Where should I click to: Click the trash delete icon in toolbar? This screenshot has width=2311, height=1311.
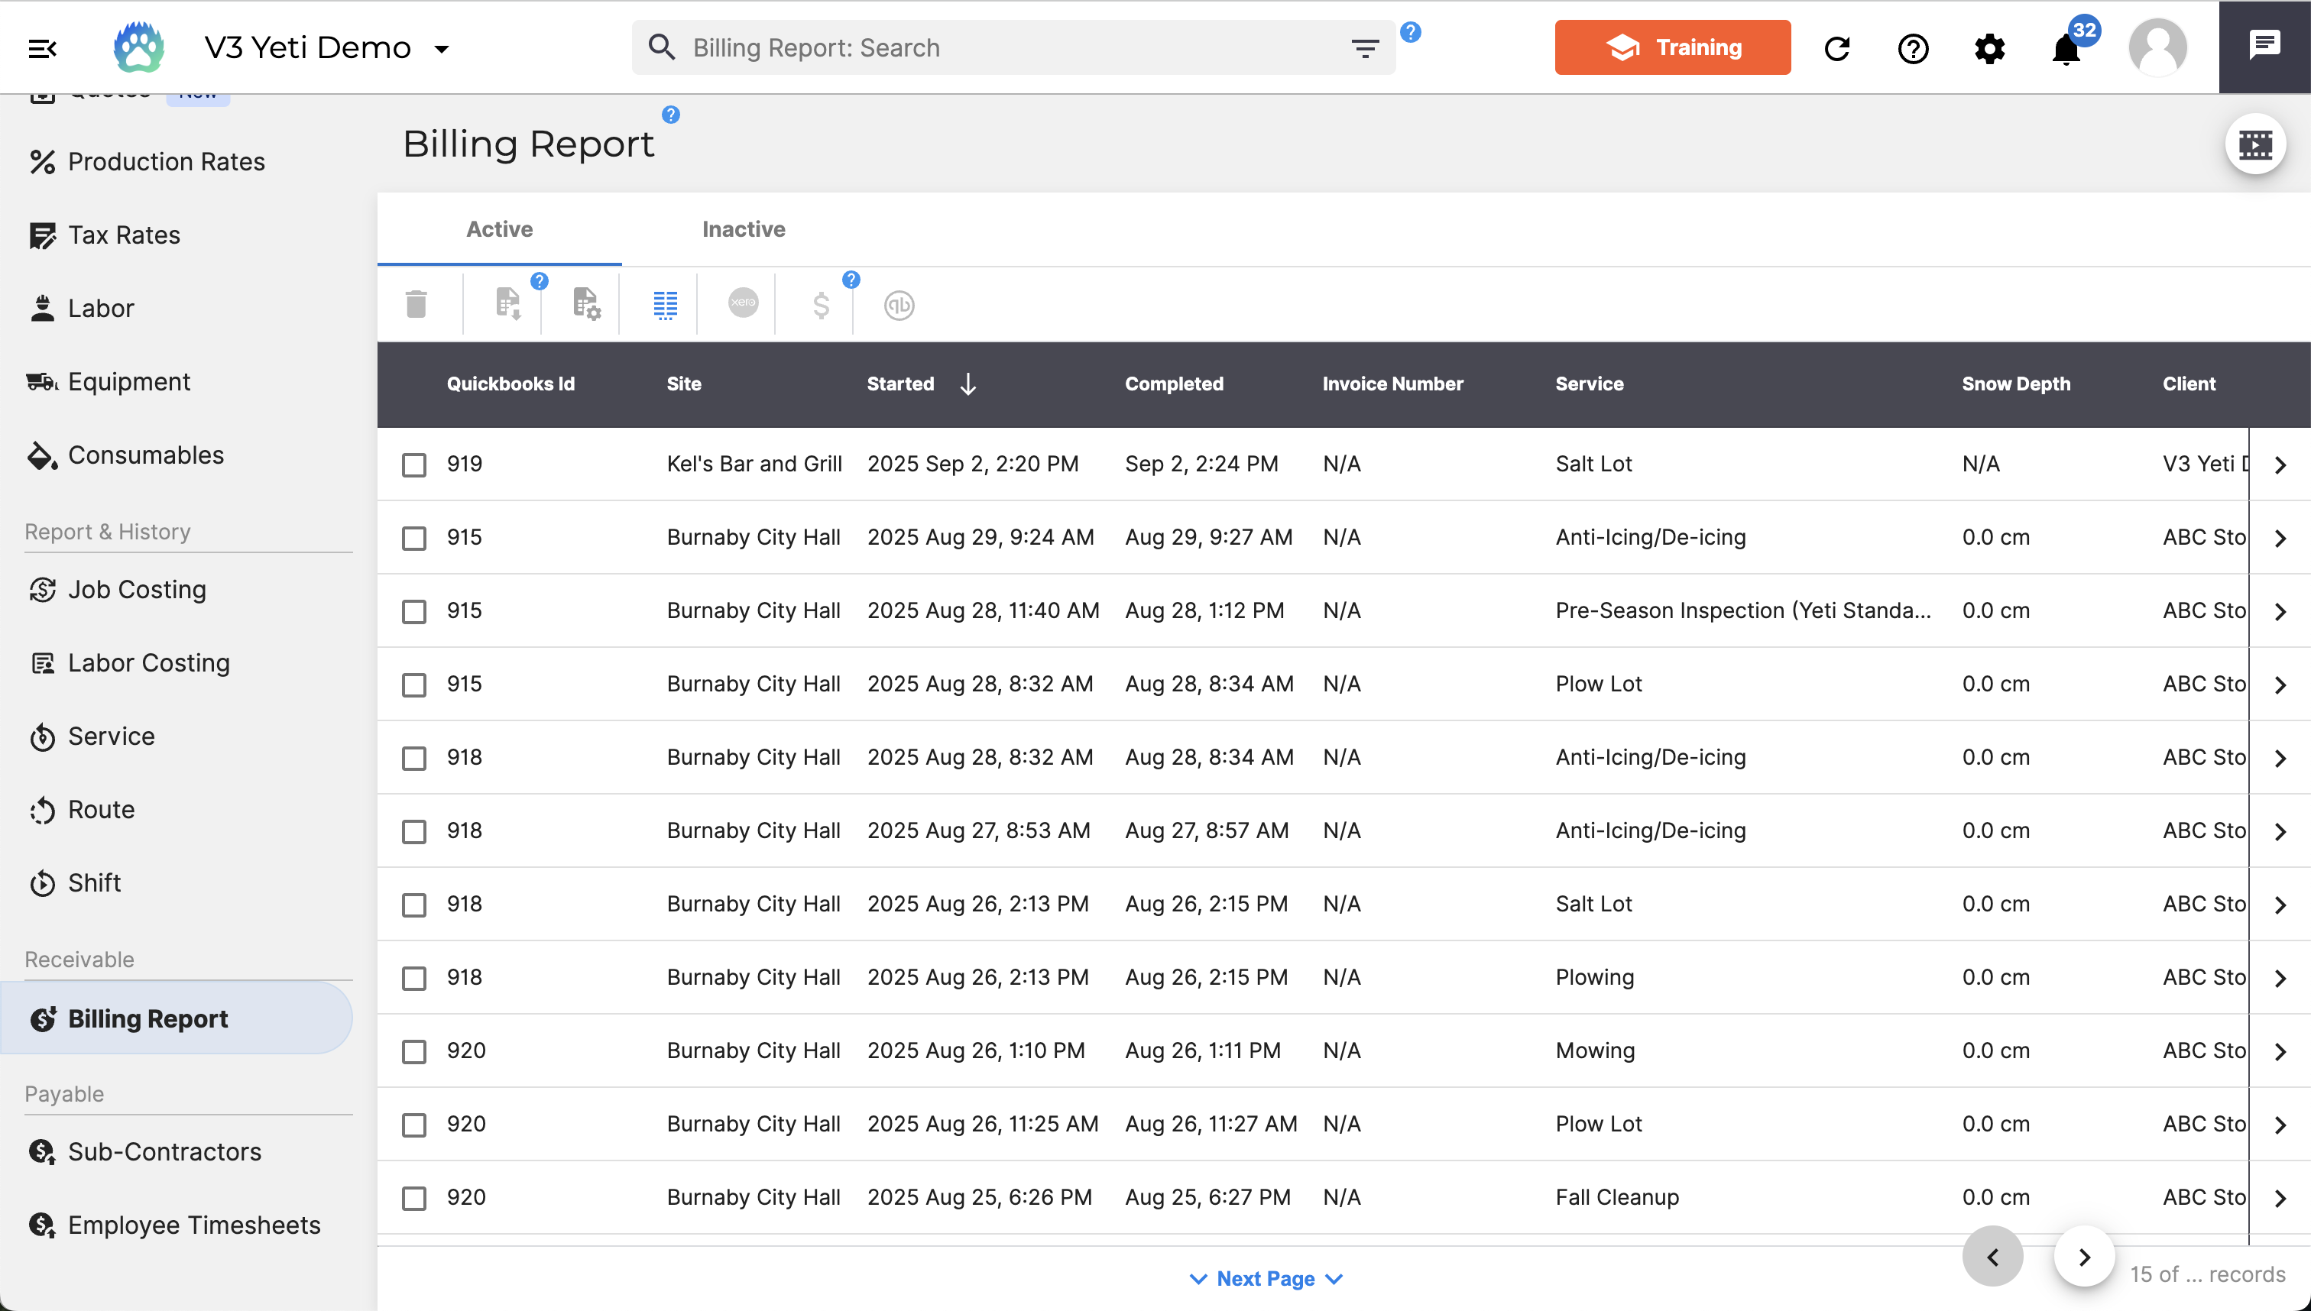[416, 304]
